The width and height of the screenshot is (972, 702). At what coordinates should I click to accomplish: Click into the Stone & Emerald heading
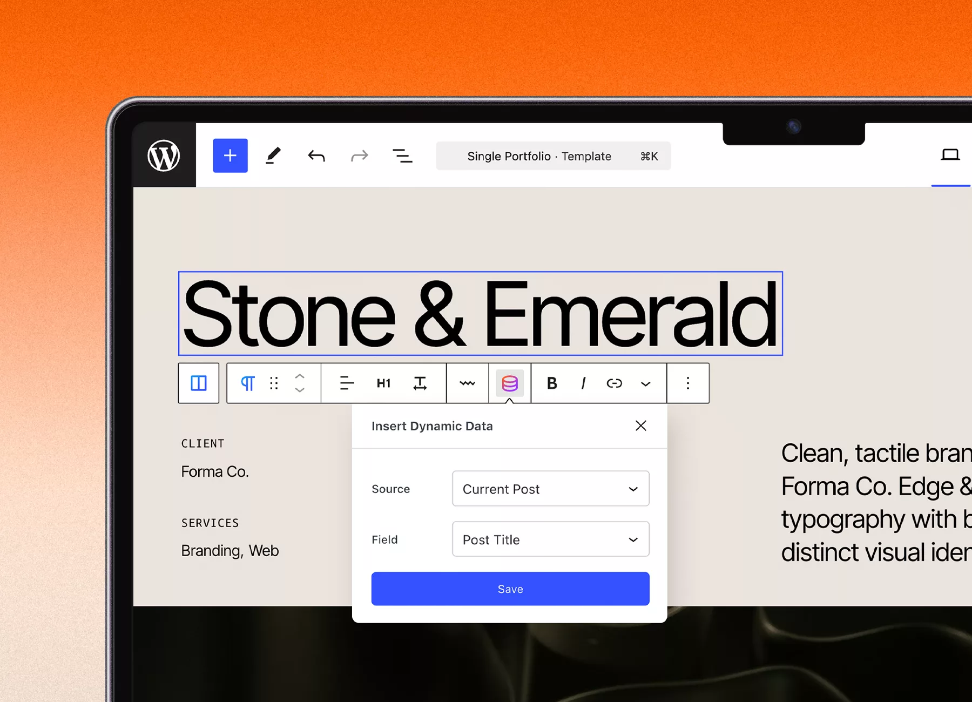tap(481, 313)
